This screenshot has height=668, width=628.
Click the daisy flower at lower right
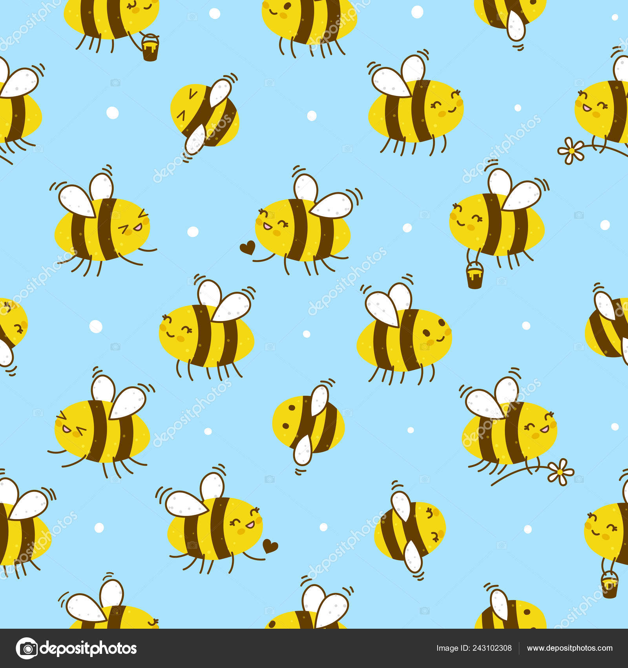(560, 470)
